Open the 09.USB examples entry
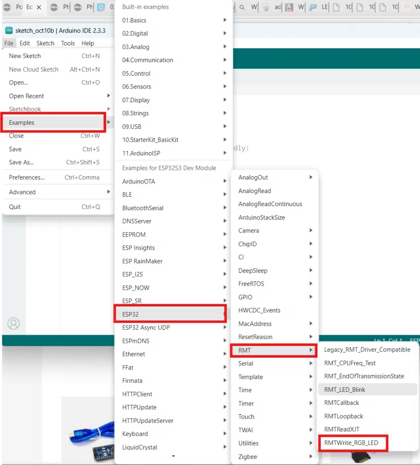This screenshot has height=465, width=420. pos(173,127)
